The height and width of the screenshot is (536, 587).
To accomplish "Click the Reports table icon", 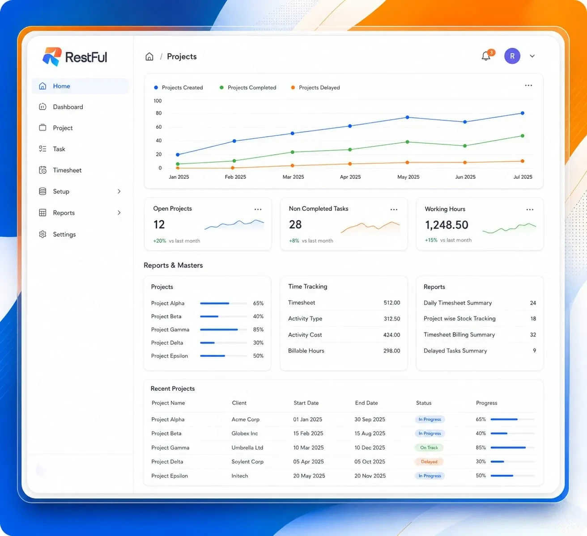I will coord(43,213).
